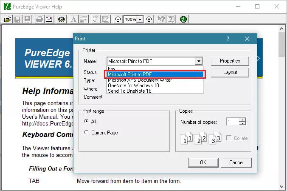Click the help page scrollbar down arrow

(x=281, y=187)
